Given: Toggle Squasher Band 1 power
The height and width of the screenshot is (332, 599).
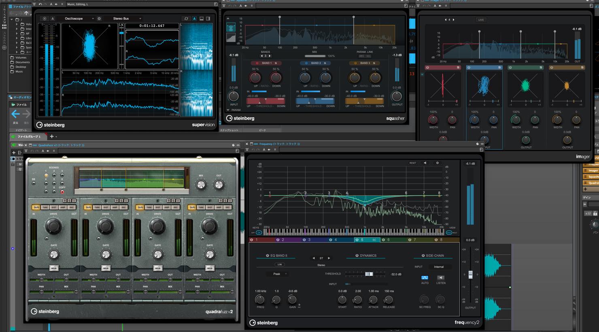Looking at the screenshot, I should (257, 63).
